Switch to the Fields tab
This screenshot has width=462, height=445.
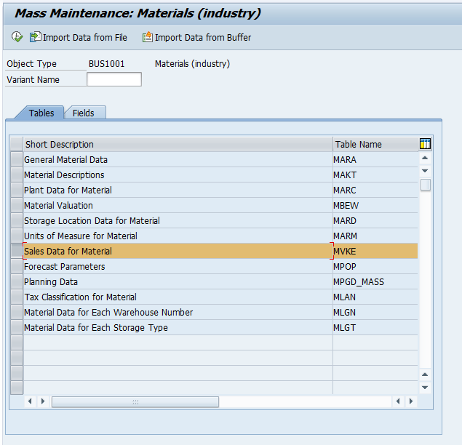pos(84,113)
